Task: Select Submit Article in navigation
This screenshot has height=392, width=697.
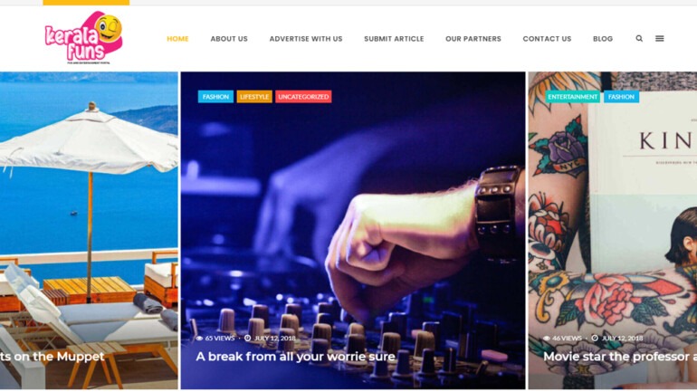Action: [x=394, y=39]
